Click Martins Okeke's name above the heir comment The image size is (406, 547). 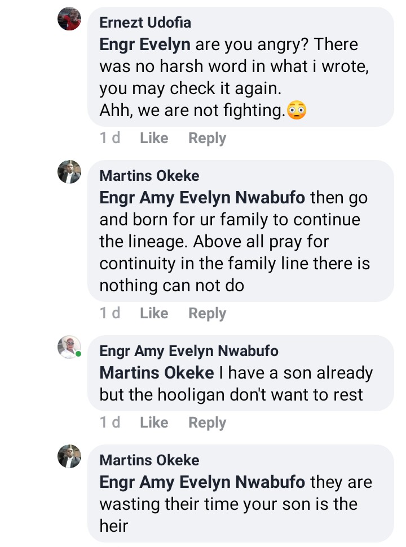[149, 460]
